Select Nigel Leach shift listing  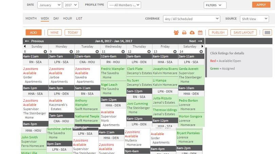(113, 89)
